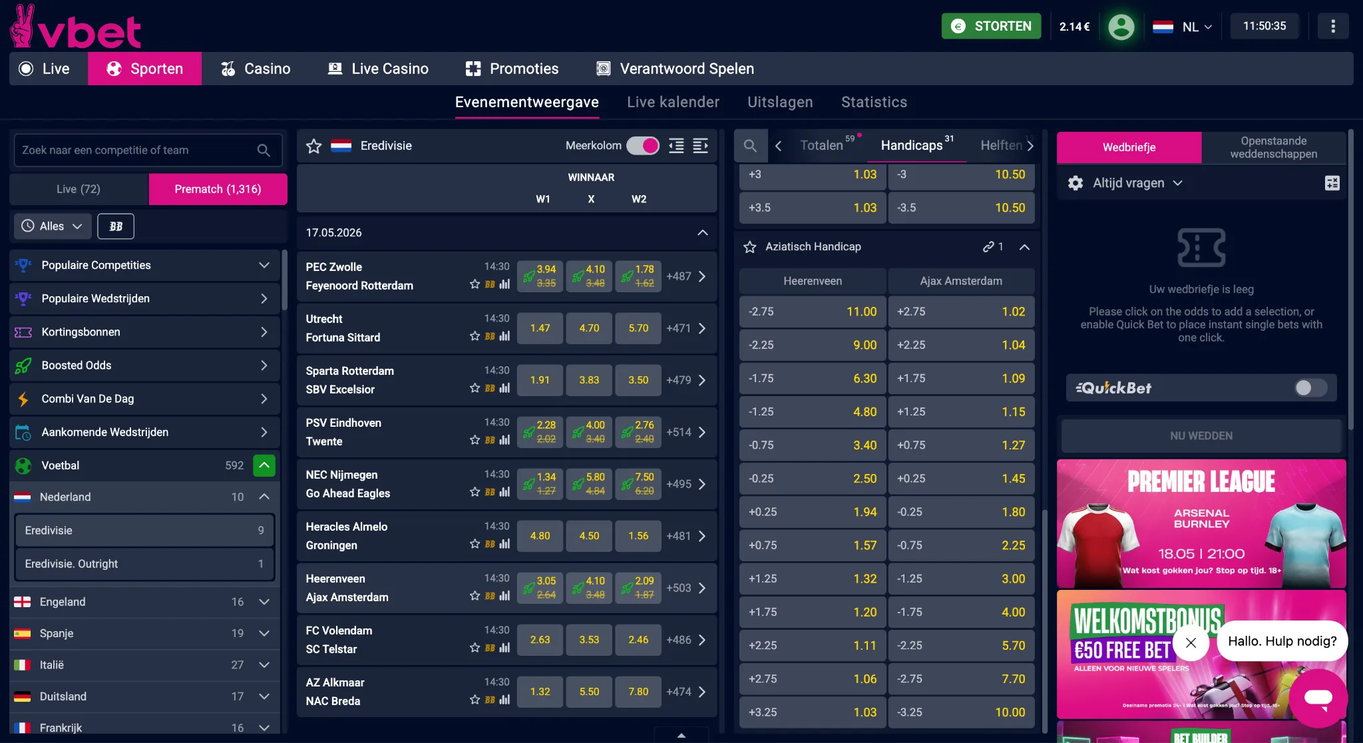This screenshot has width=1363, height=743.
Task: Switch to Uitslagen tab
Action: pyautogui.click(x=780, y=102)
